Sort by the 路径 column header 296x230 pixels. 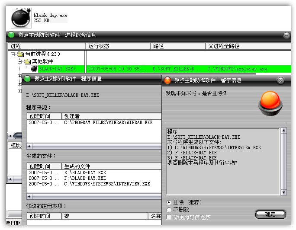click(x=178, y=46)
